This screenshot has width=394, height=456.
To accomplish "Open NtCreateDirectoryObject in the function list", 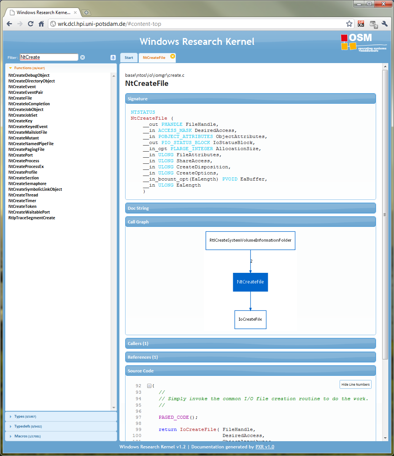I will pyautogui.click(x=32, y=81).
